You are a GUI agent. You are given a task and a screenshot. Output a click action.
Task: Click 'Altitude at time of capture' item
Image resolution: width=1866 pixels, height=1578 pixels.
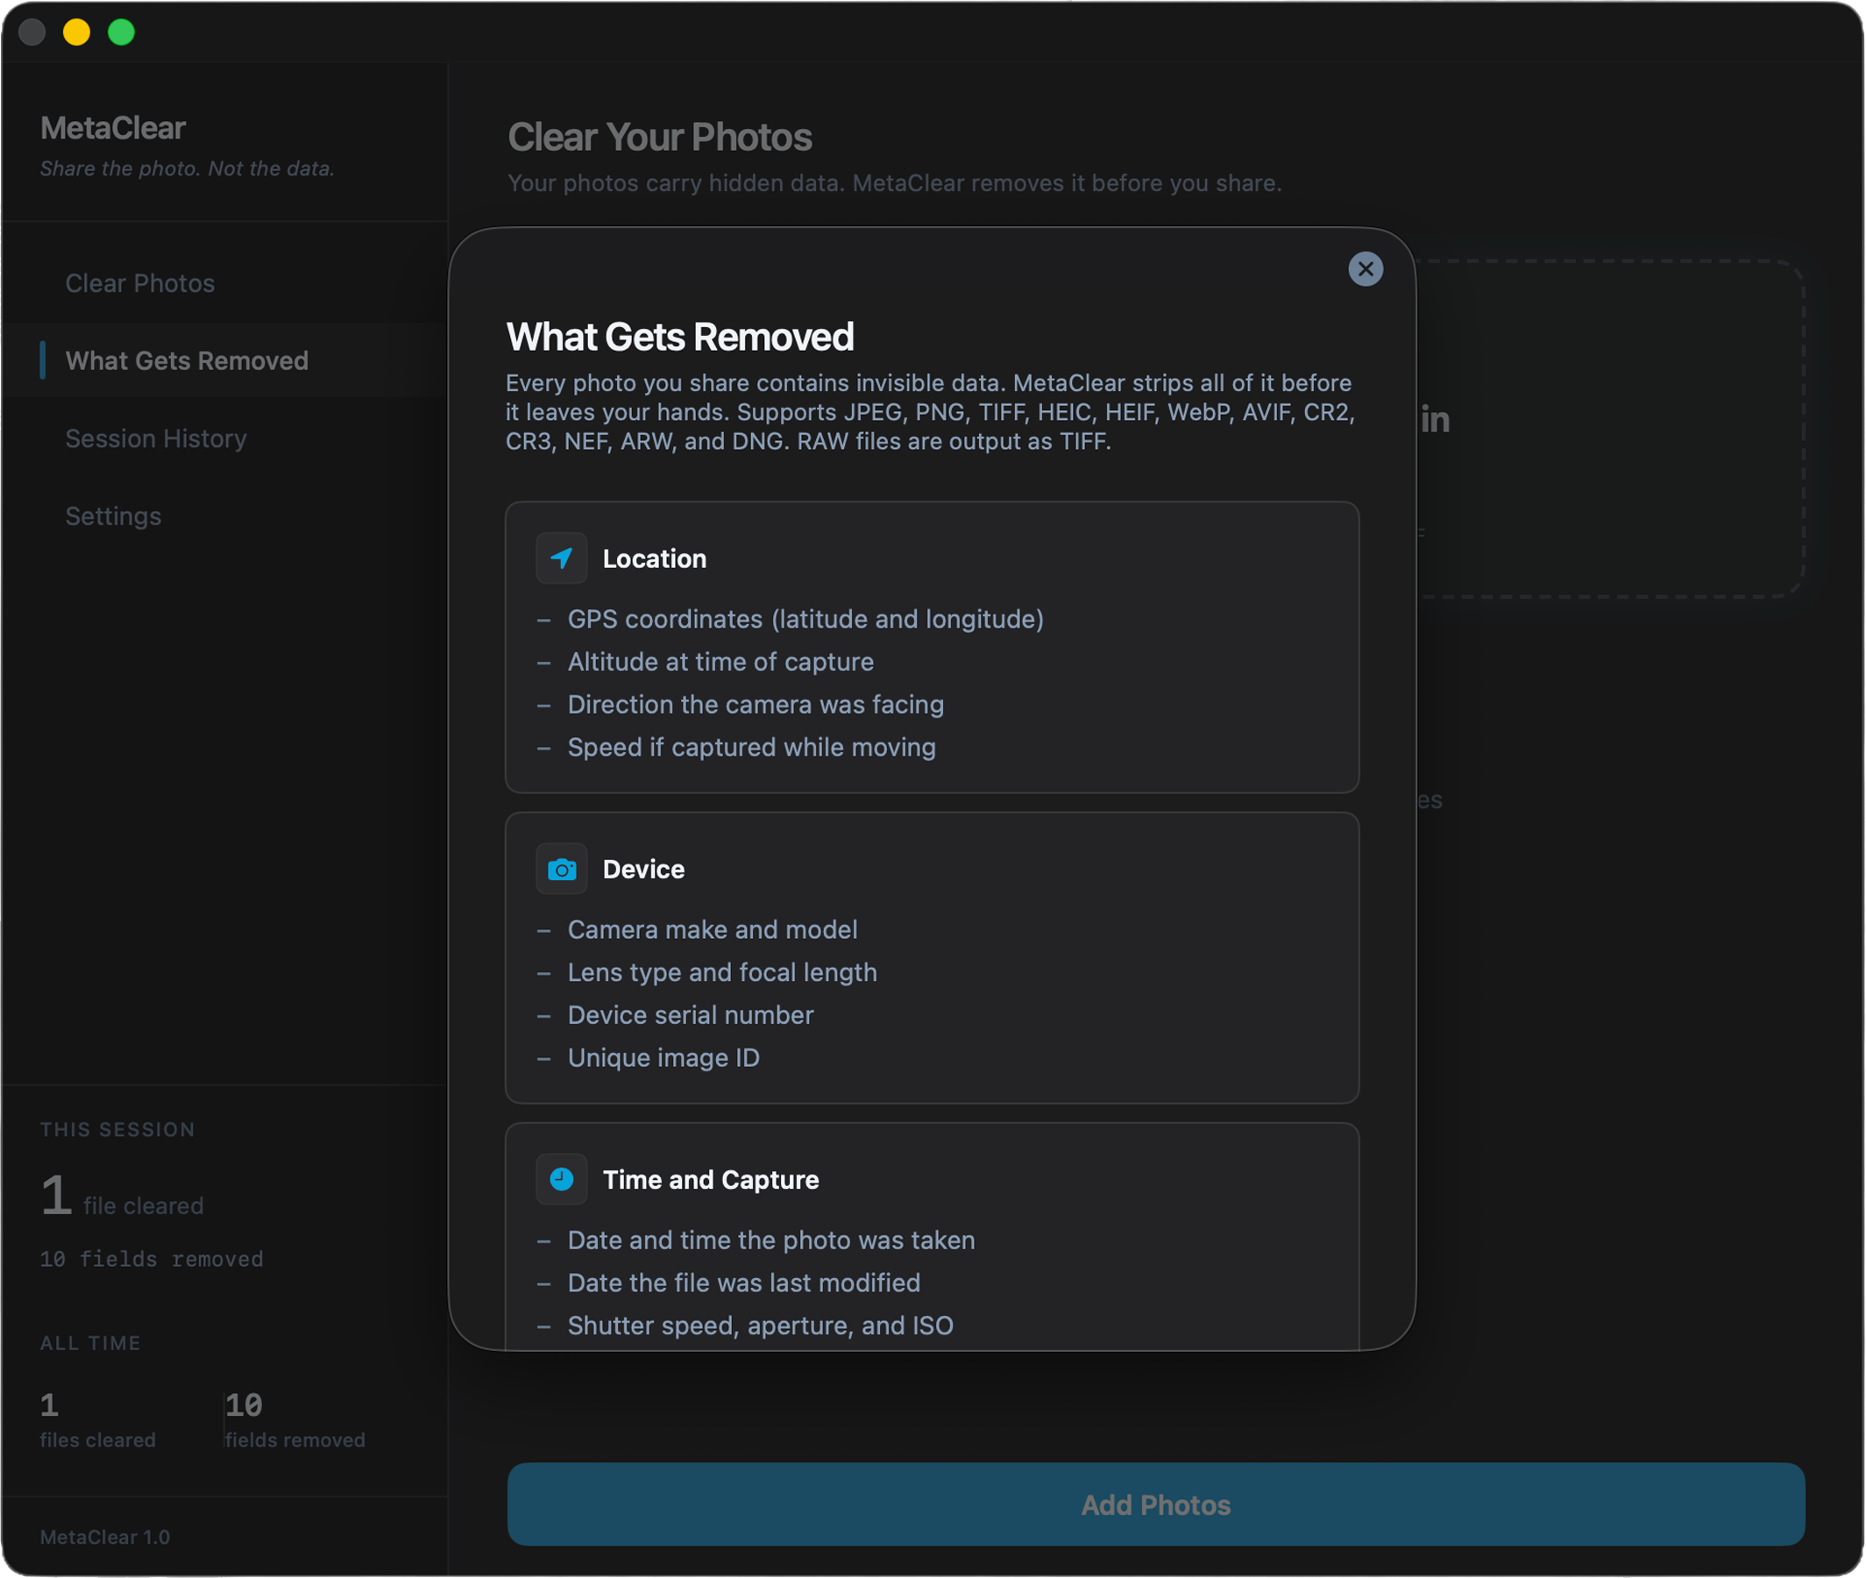[720, 662]
